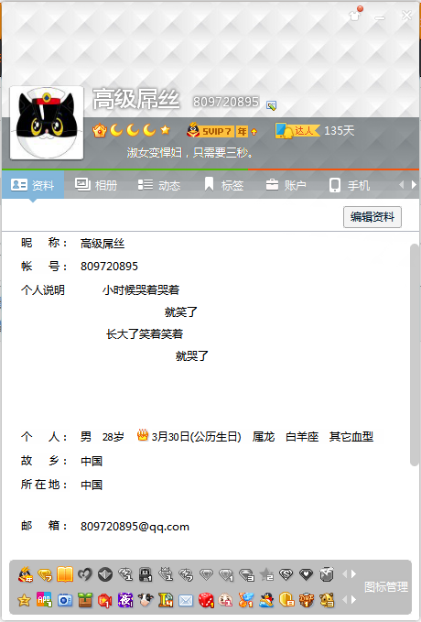
Task: Click the 其它血型 text
Action: click(351, 437)
